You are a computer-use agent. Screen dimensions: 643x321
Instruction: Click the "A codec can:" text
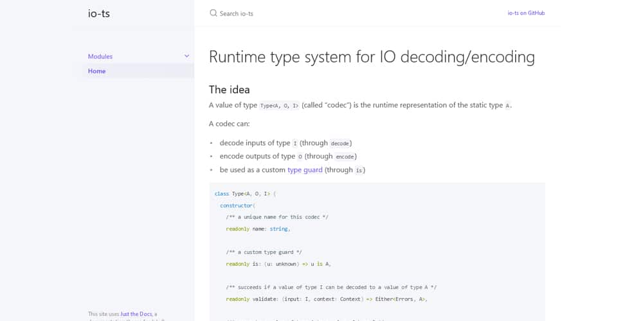[230, 124]
